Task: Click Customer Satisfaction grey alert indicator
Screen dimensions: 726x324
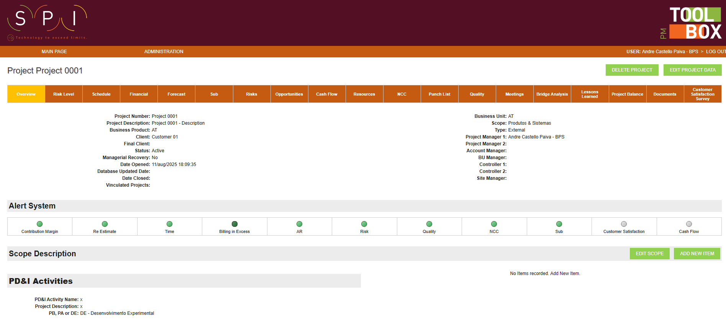Action: tap(624, 224)
